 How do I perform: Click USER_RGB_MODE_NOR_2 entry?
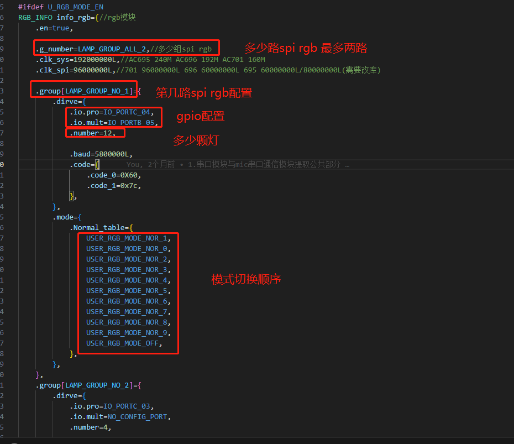pos(128,259)
